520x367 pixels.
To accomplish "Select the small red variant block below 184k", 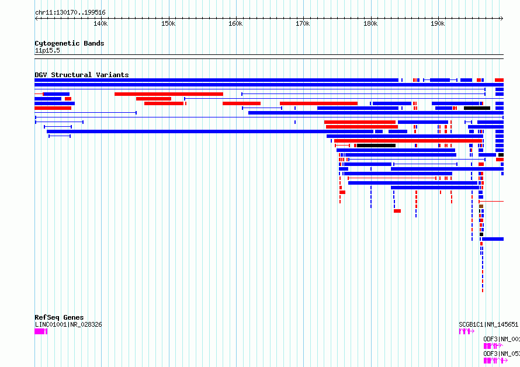I will [x=397, y=211].
